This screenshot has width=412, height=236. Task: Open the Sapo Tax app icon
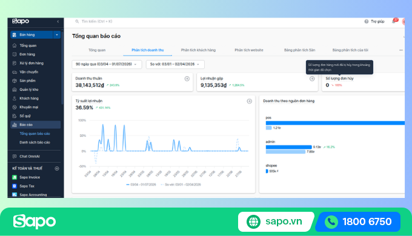tap(15, 186)
